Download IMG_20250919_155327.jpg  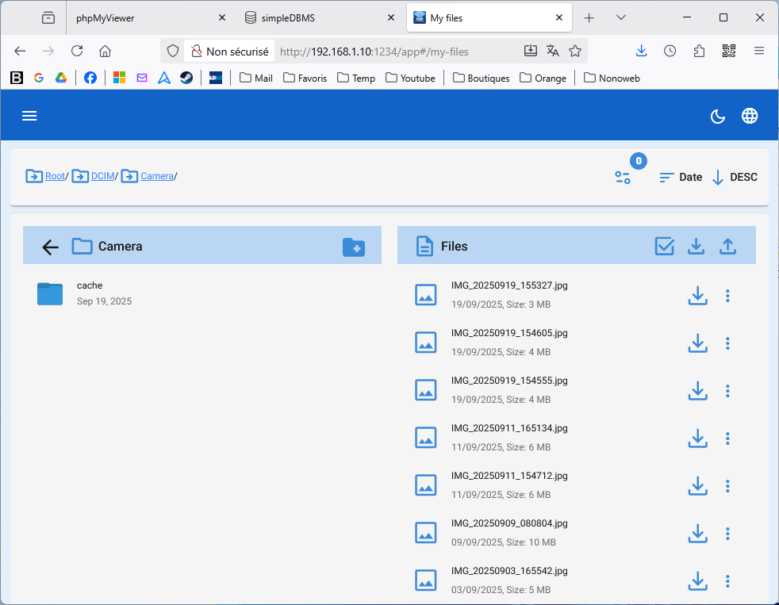coord(697,296)
